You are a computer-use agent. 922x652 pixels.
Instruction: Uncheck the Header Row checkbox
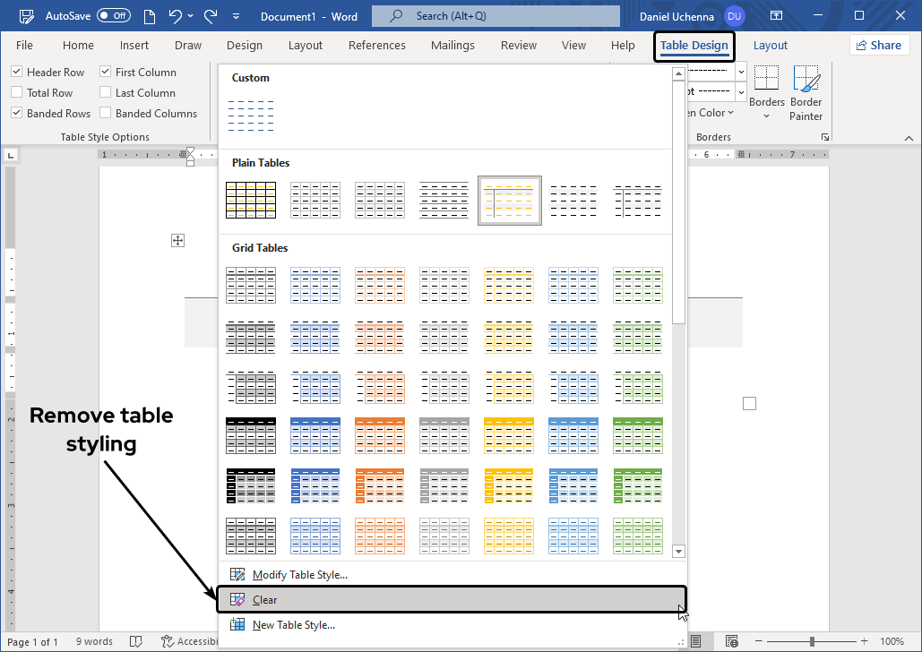(17, 73)
